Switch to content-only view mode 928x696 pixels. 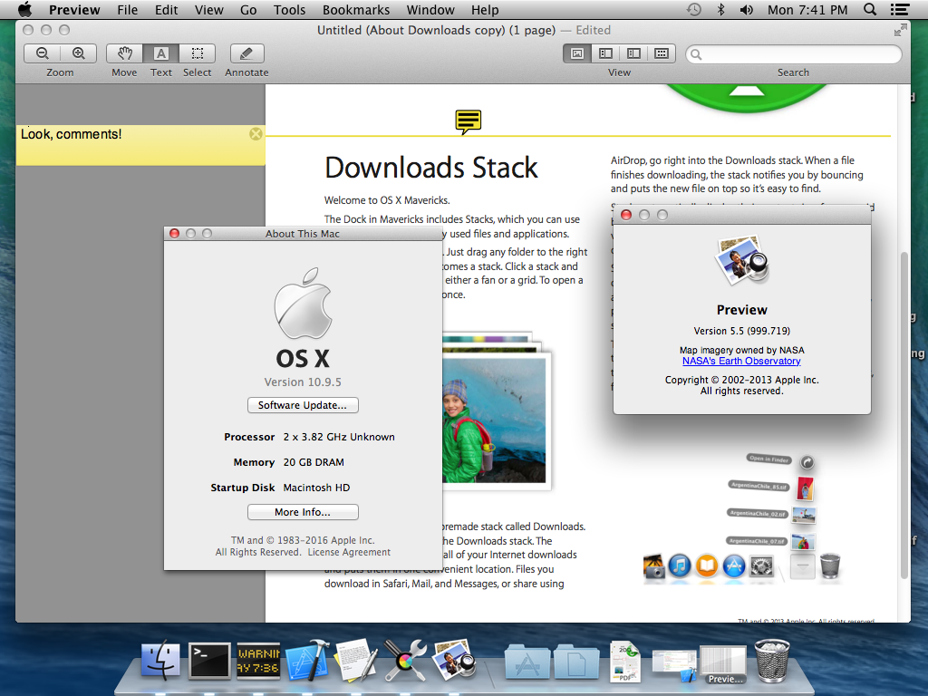[x=577, y=53]
